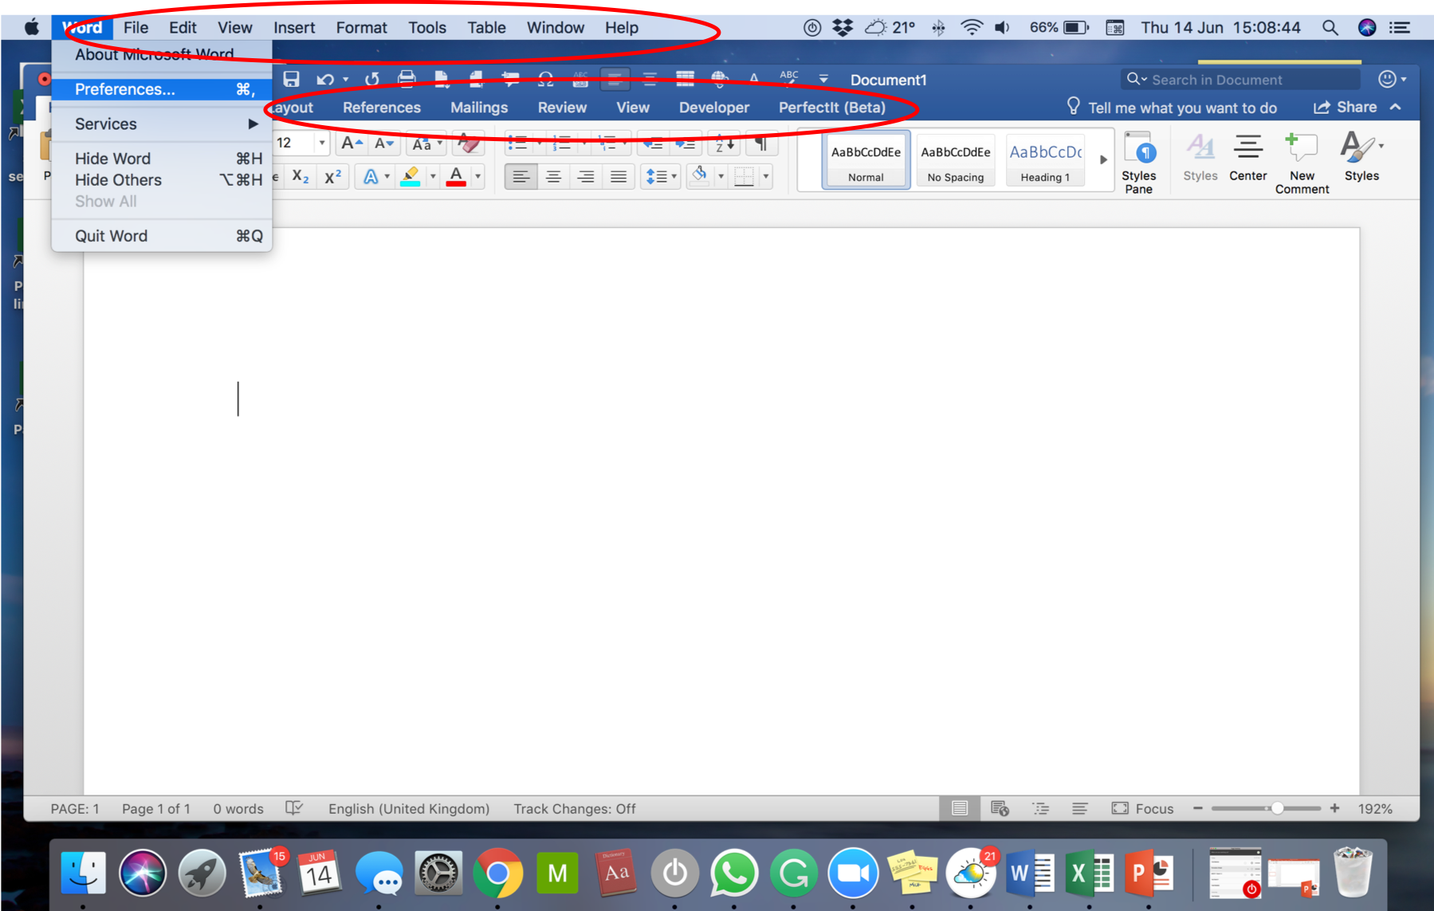This screenshot has width=1434, height=911.
Task: Open the References ribbon tab
Action: point(381,108)
